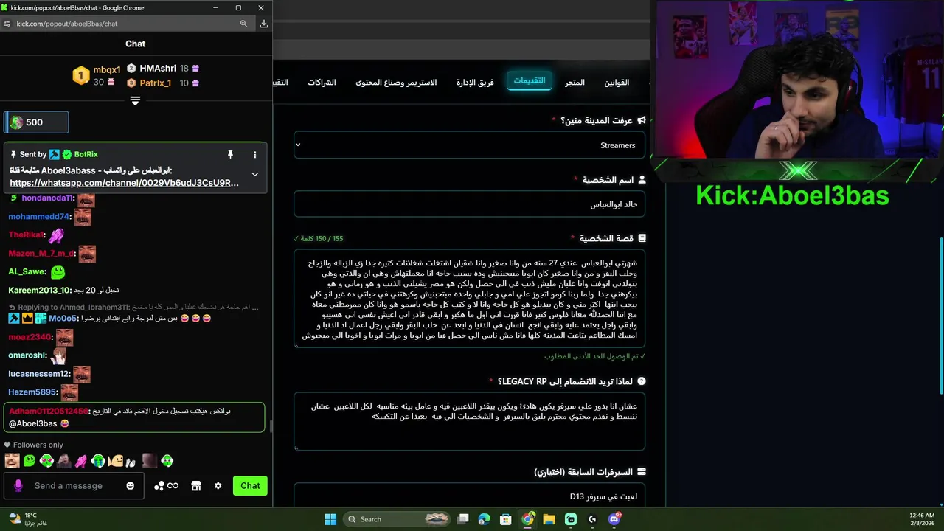944x531 pixels.
Task: Open chat user Hazem5895 profile
Action: [x=32, y=392]
